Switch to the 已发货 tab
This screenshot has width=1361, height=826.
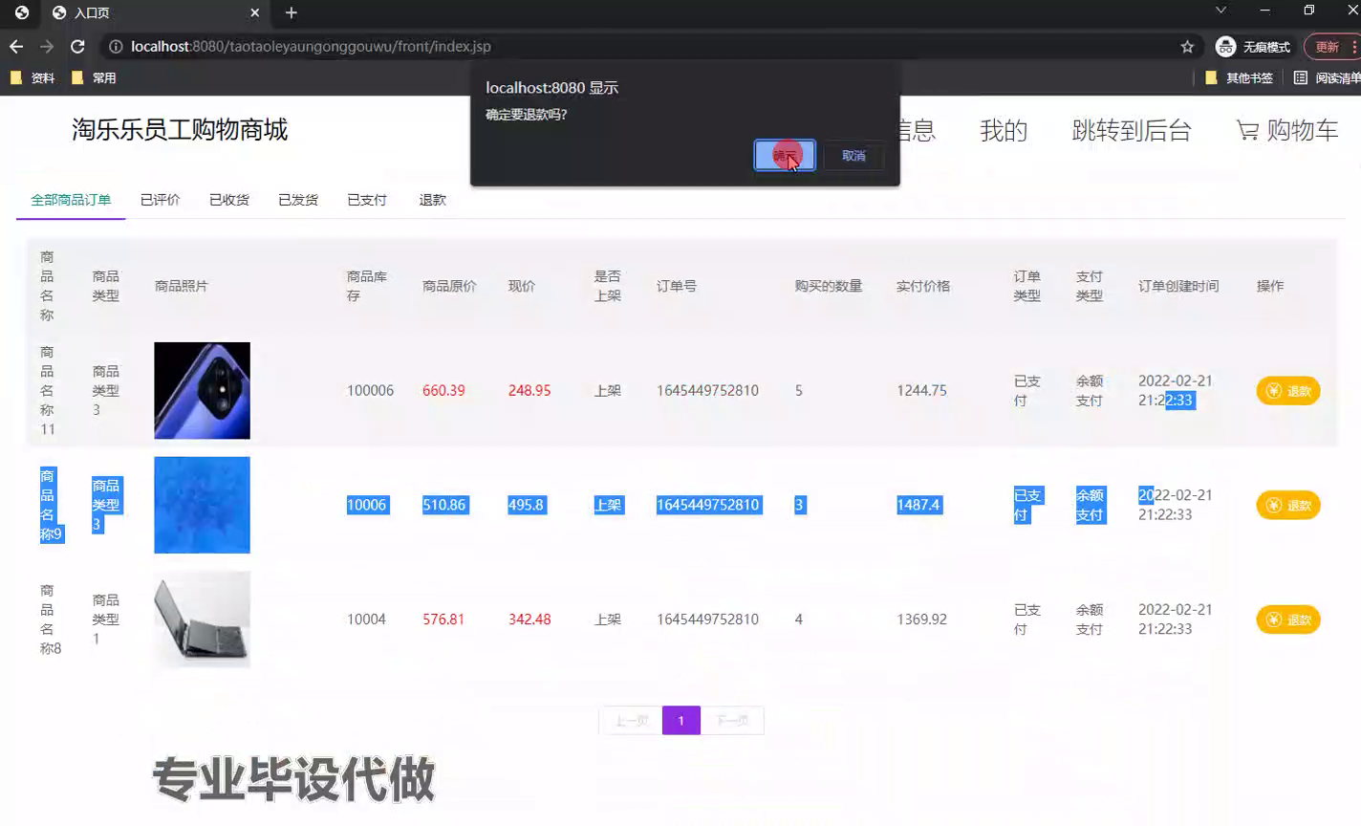tap(298, 200)
